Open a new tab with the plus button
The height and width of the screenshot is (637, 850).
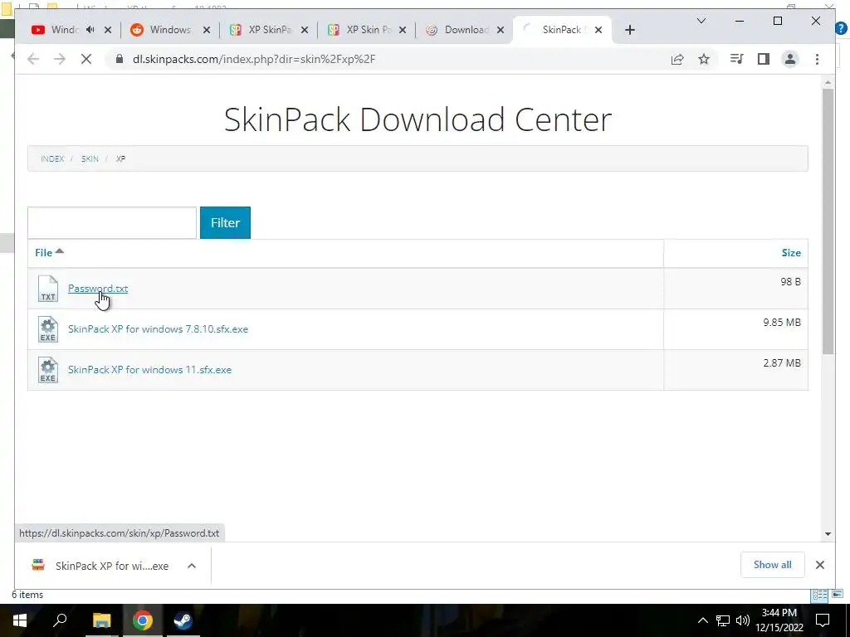coord(629,31)
